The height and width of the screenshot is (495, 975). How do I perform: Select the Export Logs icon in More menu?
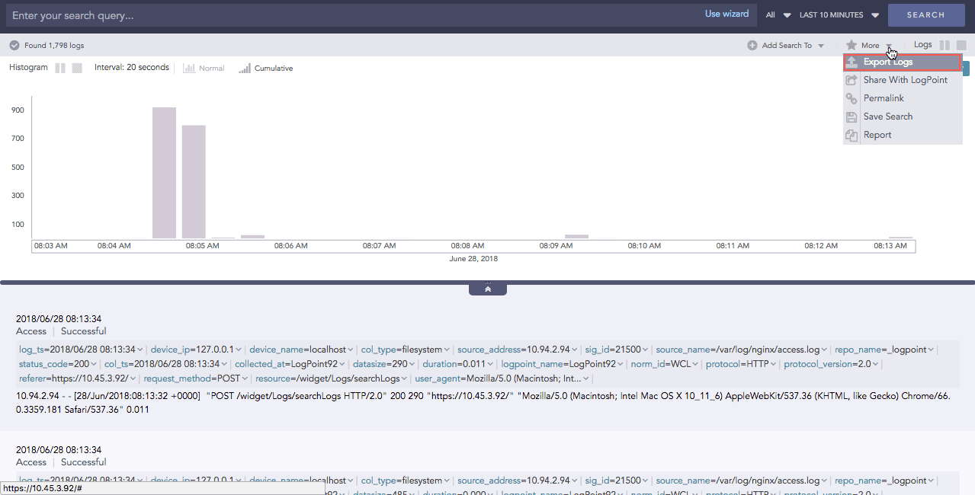[x=851, y=62]
